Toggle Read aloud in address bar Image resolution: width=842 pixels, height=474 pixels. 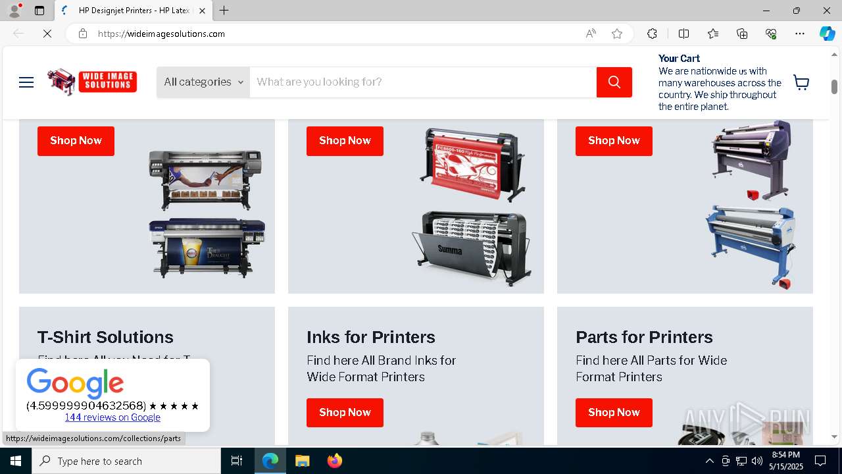point(591,34)
